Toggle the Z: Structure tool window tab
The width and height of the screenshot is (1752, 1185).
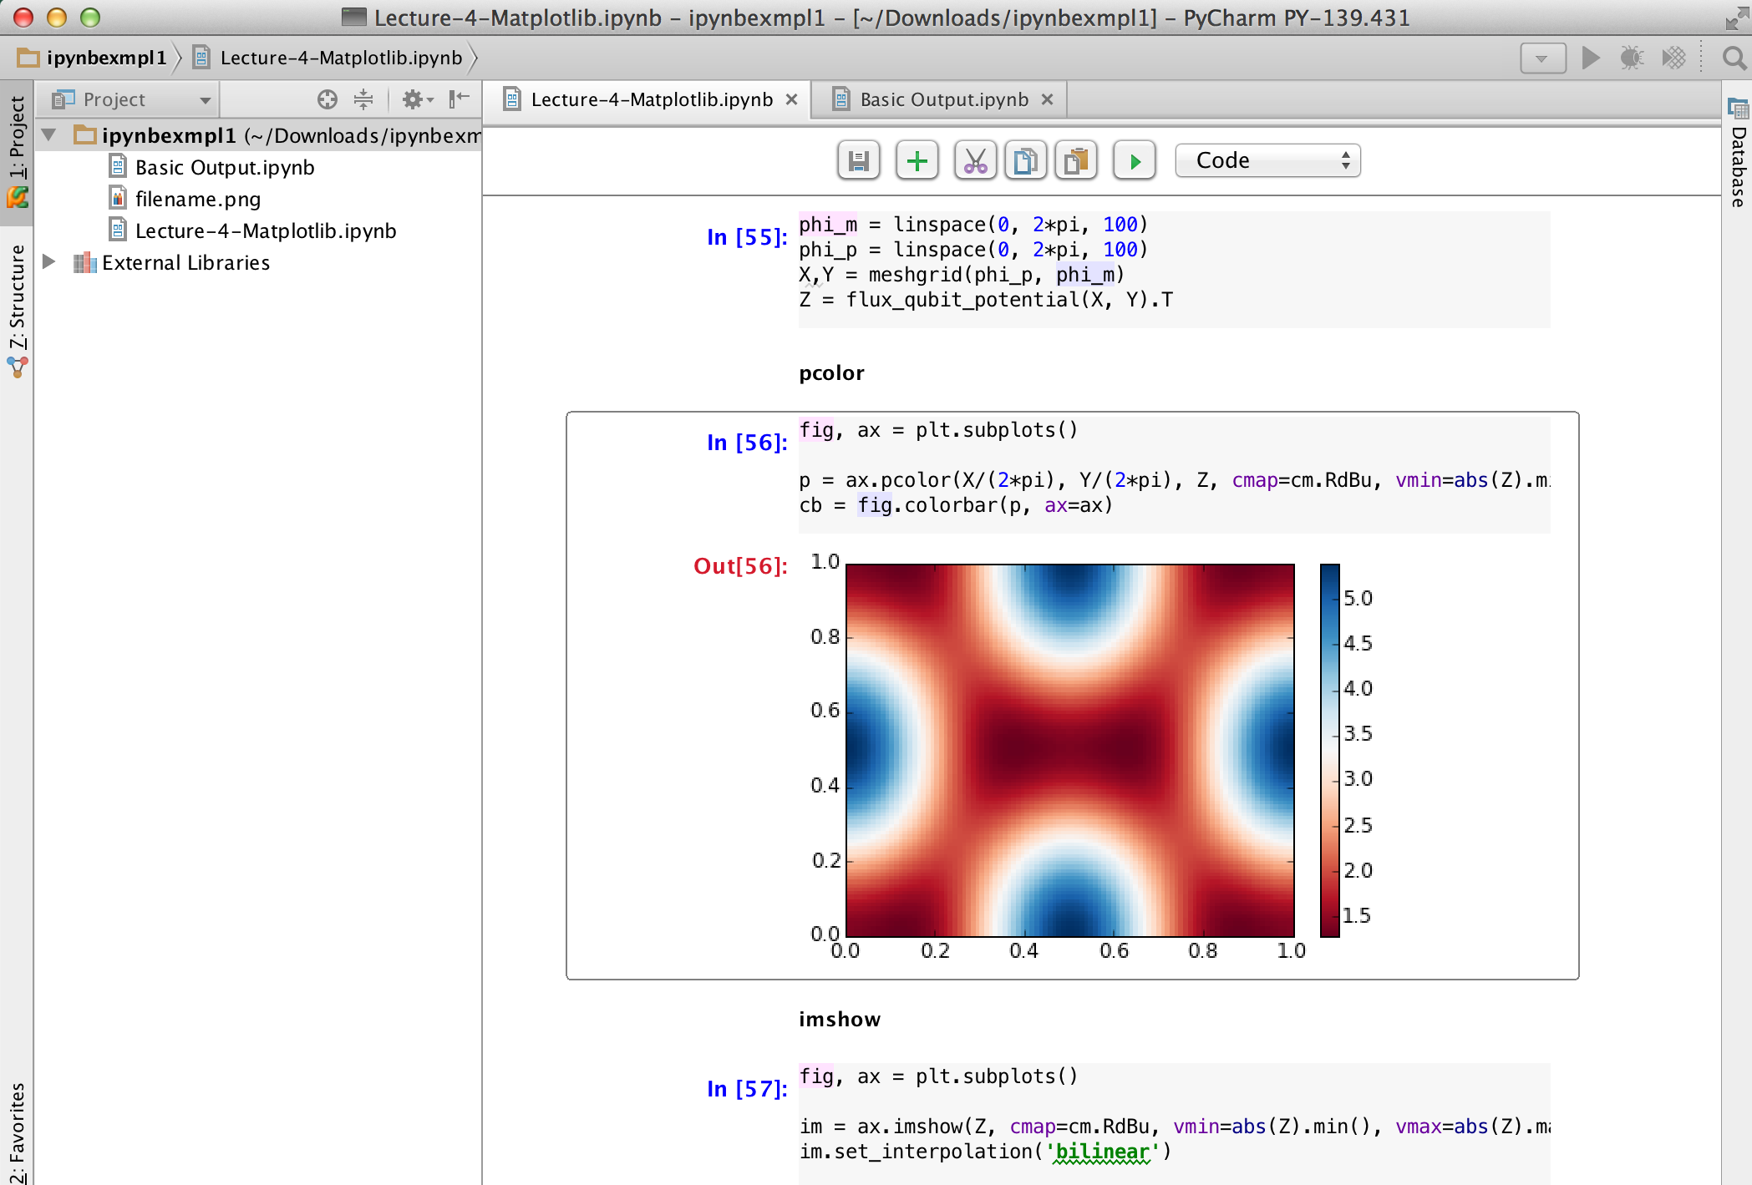point(17,311)
